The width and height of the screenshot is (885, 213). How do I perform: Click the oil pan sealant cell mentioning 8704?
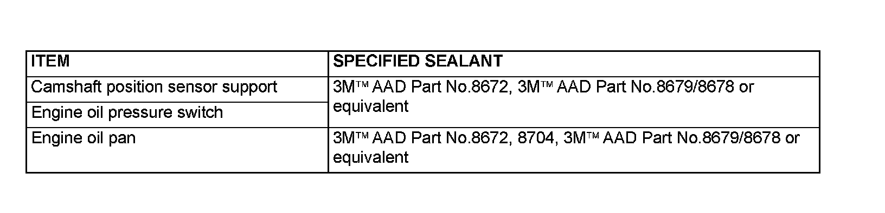(x=574, y=150)
